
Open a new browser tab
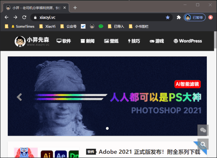click(x=75, y=7)
